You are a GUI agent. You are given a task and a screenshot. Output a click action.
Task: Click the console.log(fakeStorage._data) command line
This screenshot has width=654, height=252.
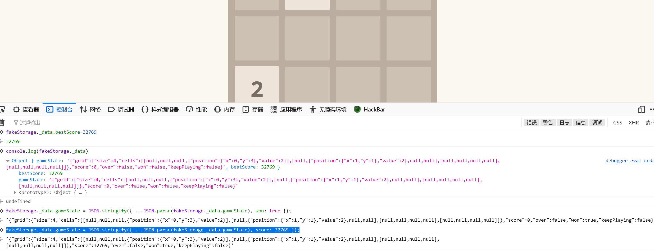pyautogui.click(x=47, y=151)
